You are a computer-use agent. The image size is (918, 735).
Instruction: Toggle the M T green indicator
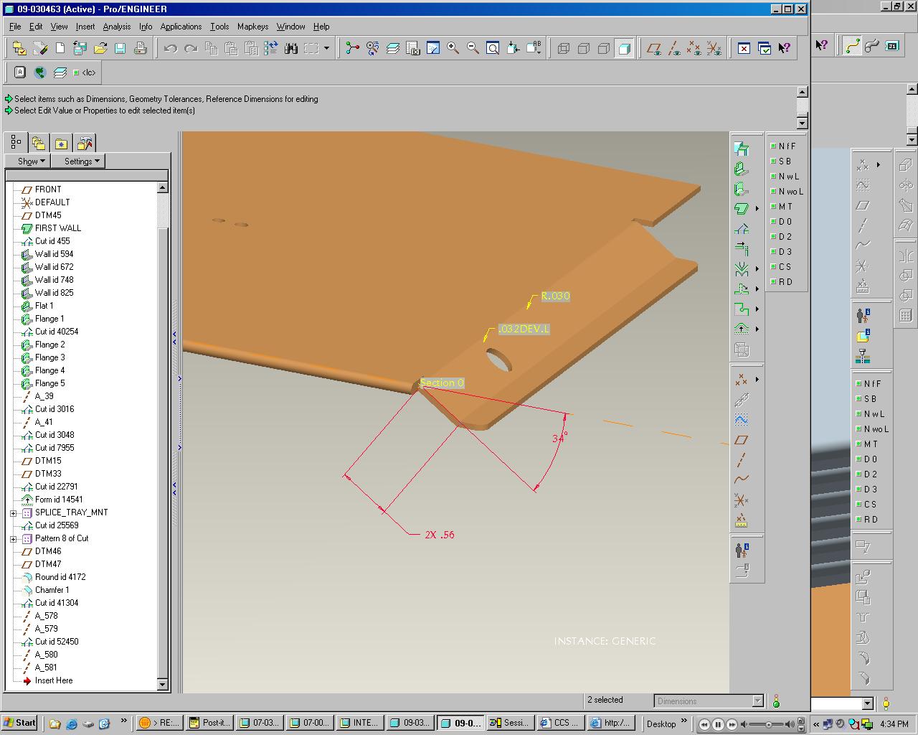774,206
